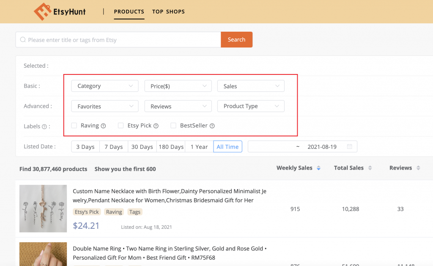Click the BestSeller help question icon
This screenshot has height=266, width=433.
click(x=212, y=126)
